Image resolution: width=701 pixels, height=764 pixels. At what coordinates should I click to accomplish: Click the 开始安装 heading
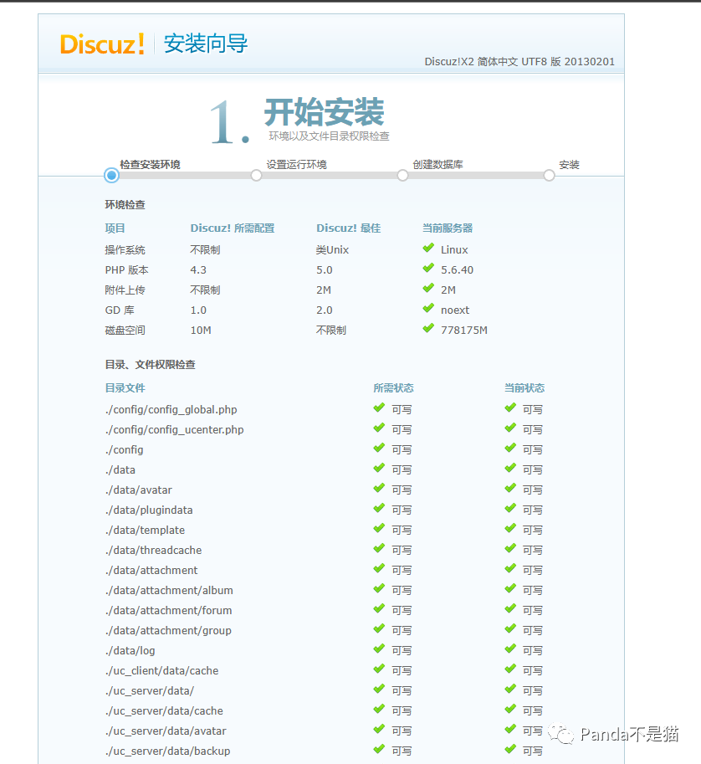click(324, 112)
